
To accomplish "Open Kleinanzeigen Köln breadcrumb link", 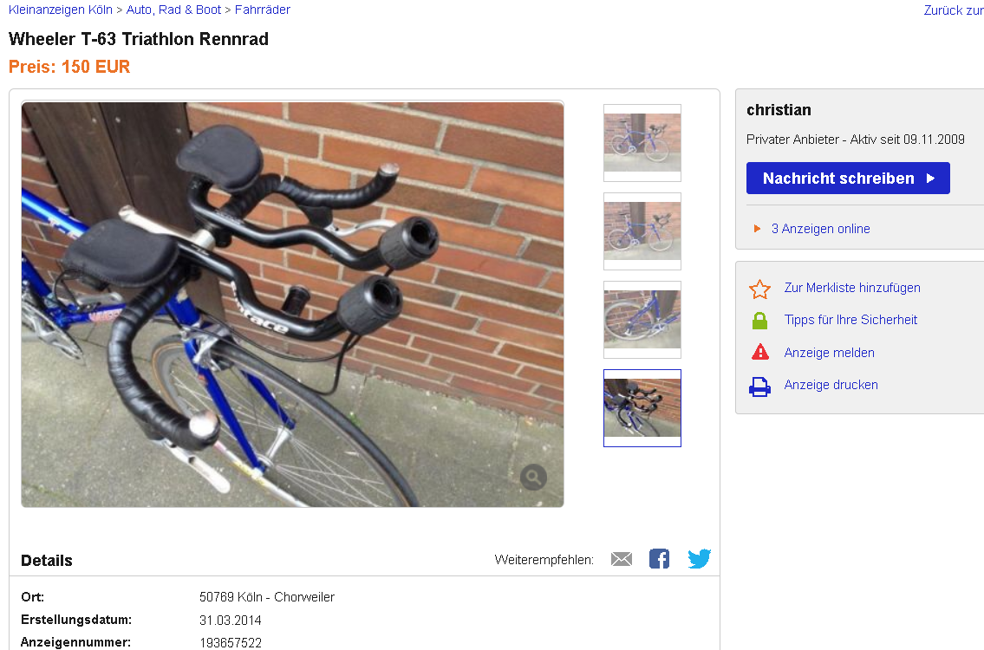I will point(60,10).
